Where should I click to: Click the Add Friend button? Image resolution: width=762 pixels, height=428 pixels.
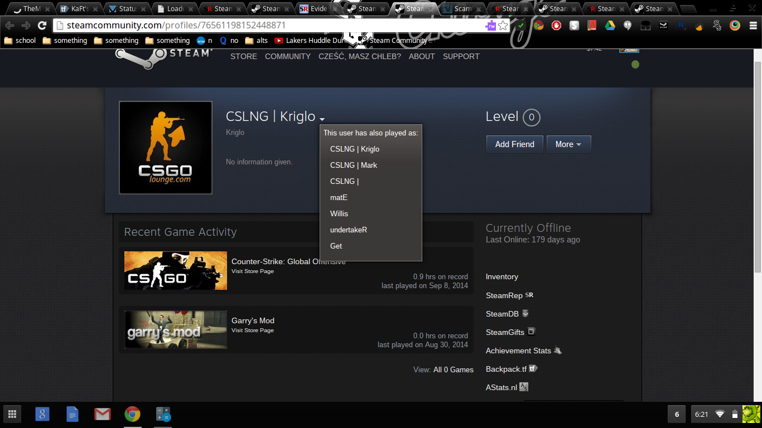[x=514, y=144]
